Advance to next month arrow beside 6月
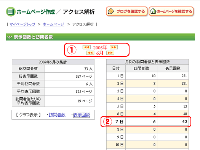The image size is (200, 150). pyautogui.click(x=110, y=53)
